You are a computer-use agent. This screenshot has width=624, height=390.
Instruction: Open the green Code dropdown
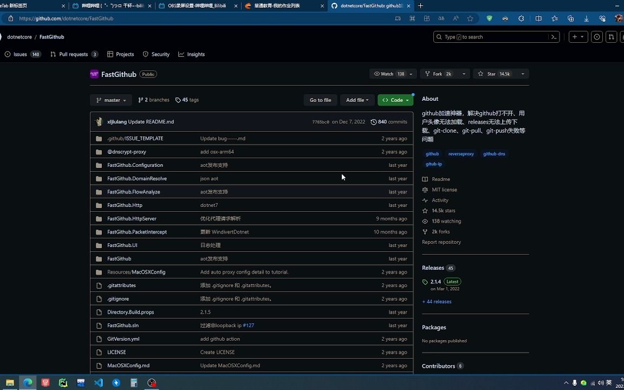click(395, 100)
